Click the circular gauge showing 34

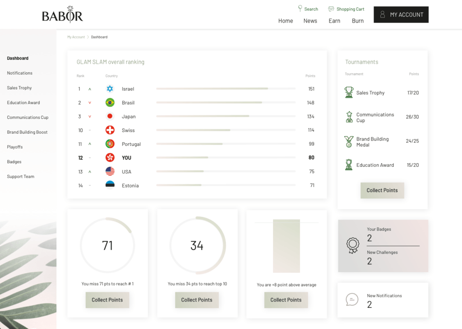pyautogui.click(x=198, y=245)
